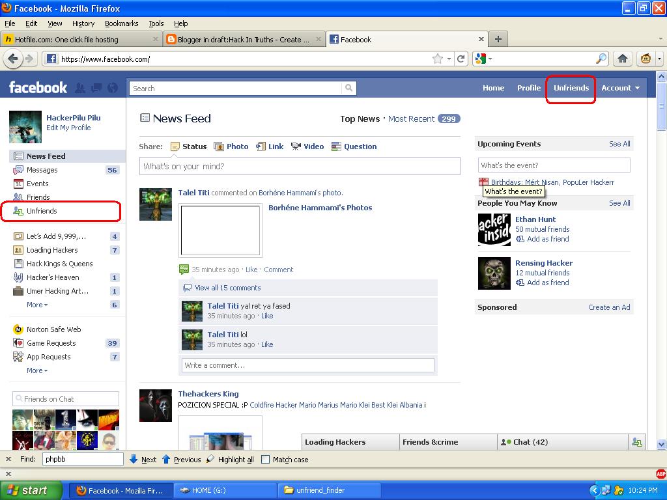Switch to the Hotfile.com tab

81,40
